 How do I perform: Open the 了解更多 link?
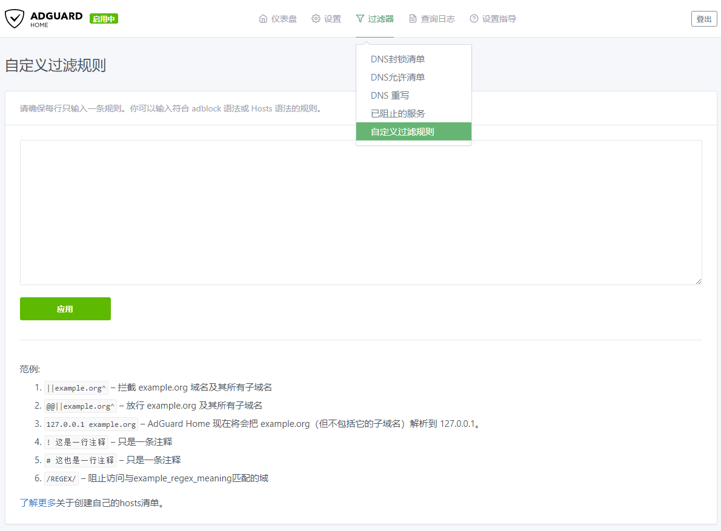[x=38, y=503]
